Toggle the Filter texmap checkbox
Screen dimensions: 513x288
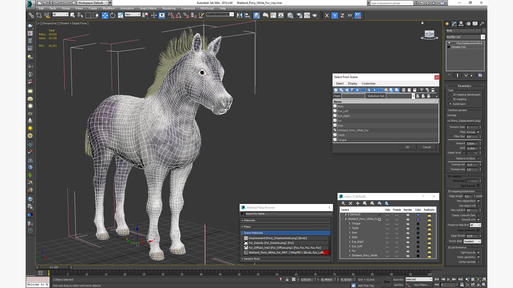coord(478,132)
